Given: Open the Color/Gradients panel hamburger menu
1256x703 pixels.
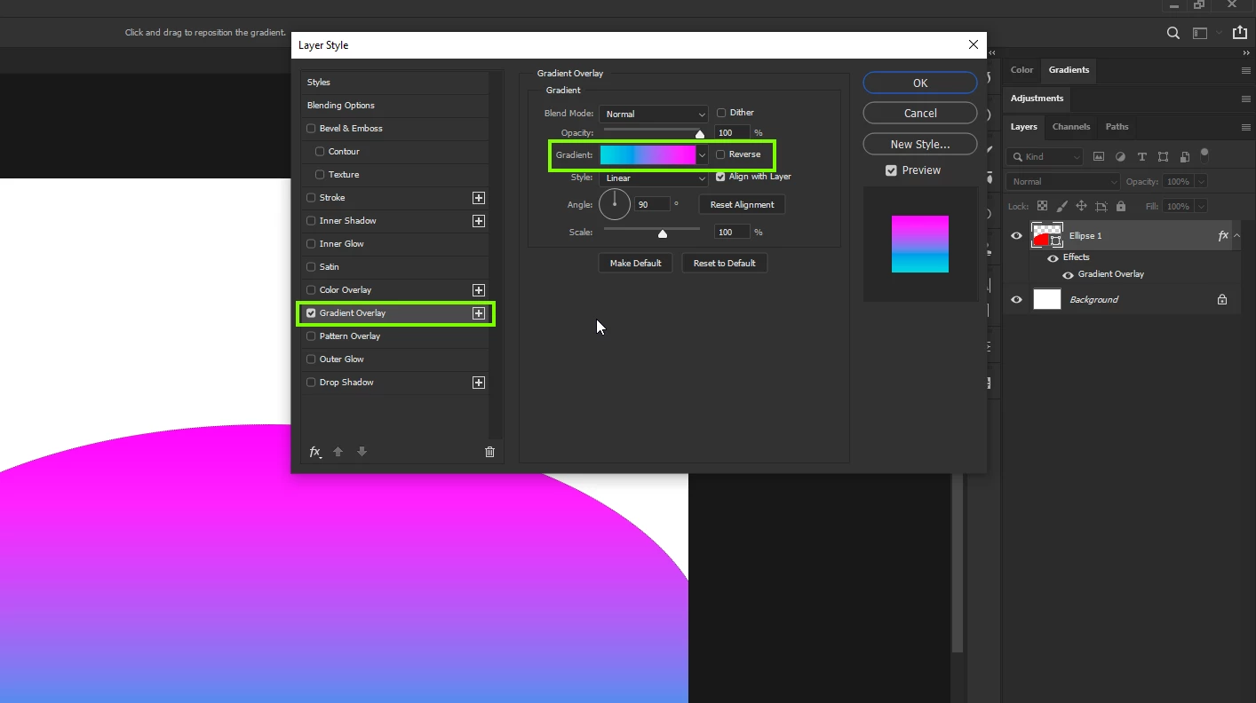Looking at the screenshot, I should coord(1245,70).
